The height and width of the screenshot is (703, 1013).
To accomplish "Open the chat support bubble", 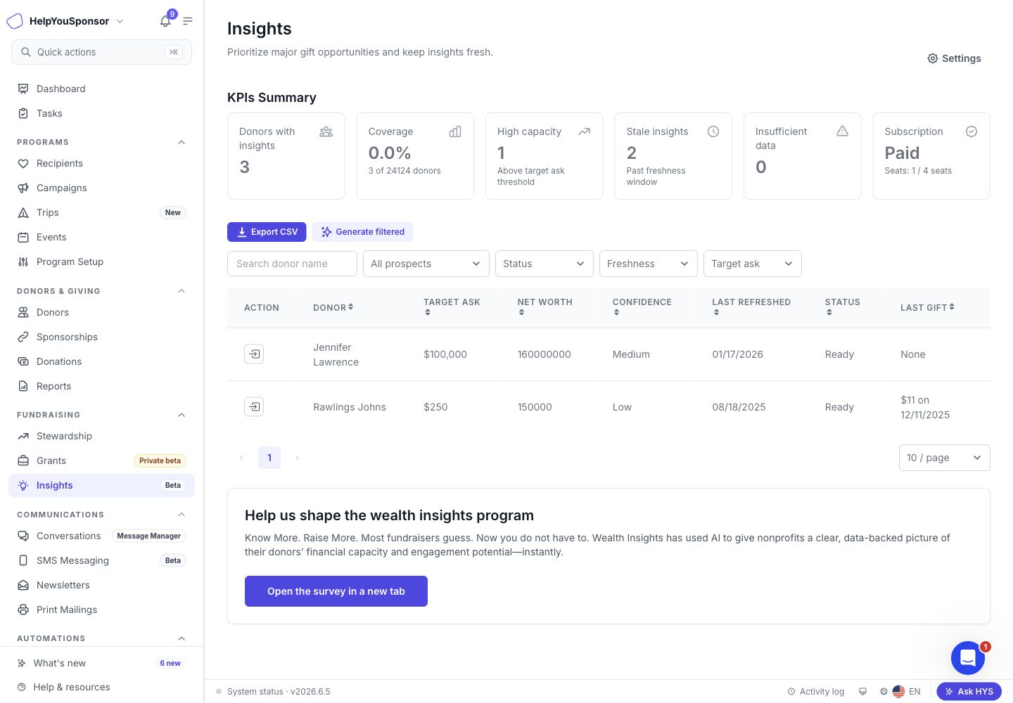I will tap(968, 658).
